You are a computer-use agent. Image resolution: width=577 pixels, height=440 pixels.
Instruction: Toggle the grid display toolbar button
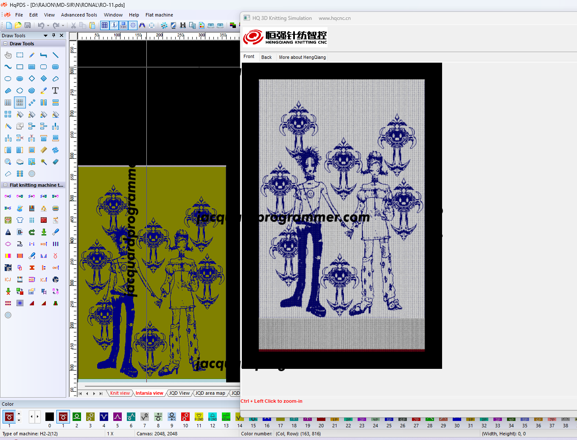tap(105, 25)
